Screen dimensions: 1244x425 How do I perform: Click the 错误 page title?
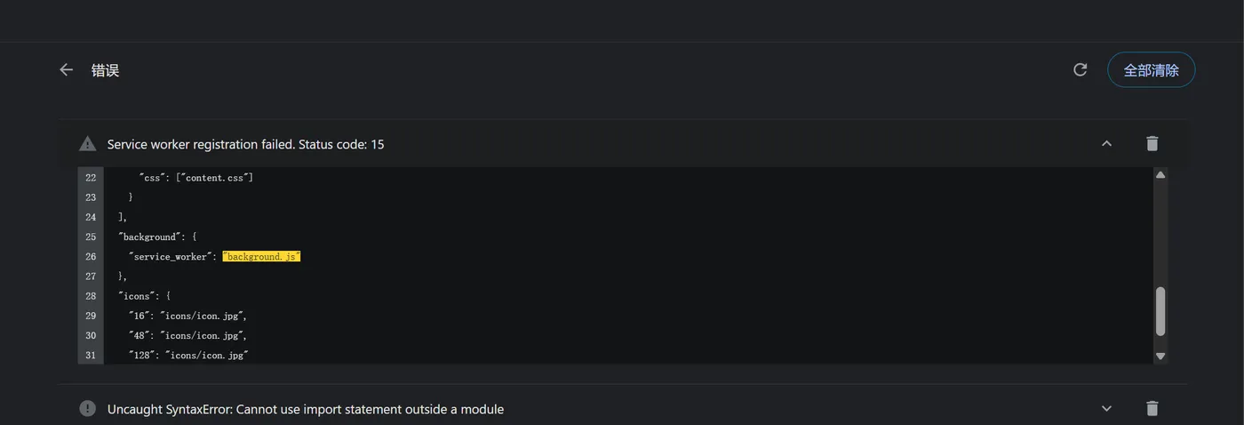tap(105, 70)
